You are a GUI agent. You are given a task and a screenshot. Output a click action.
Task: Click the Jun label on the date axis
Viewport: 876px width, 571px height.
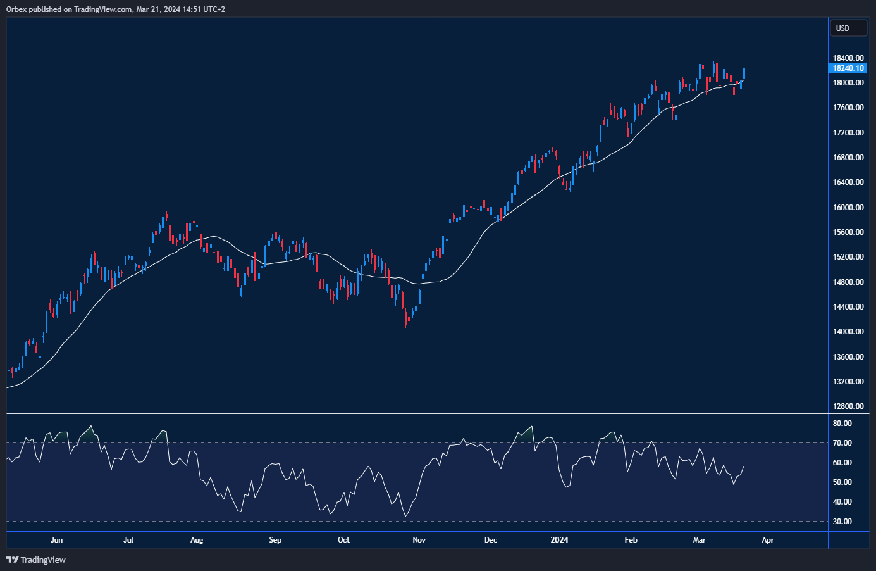[57, 540]
